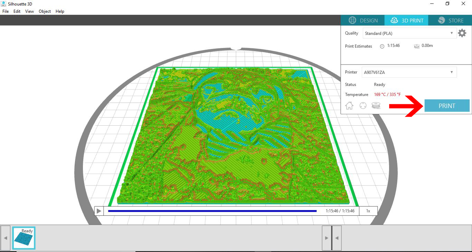
Task: Click the 1:15:46 / 1:15:46 time readout
Action: coord(340,211)
